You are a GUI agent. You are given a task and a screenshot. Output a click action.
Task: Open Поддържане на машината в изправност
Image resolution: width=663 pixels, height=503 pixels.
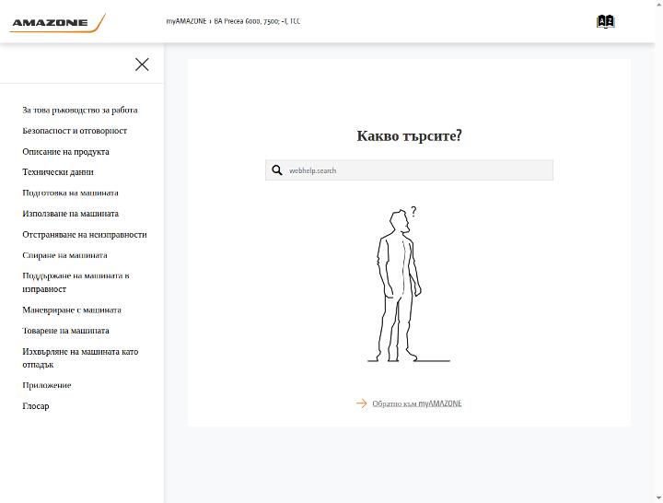(76, 282)
